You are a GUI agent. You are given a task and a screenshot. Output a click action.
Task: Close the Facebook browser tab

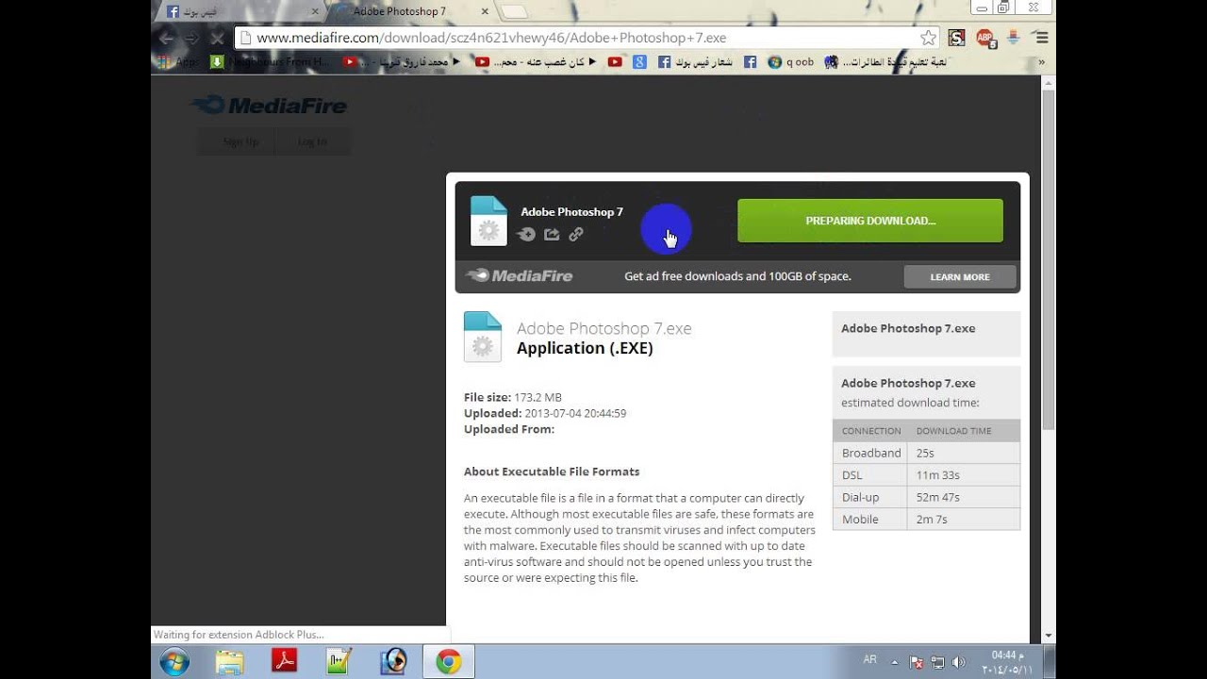coord(315,12)
